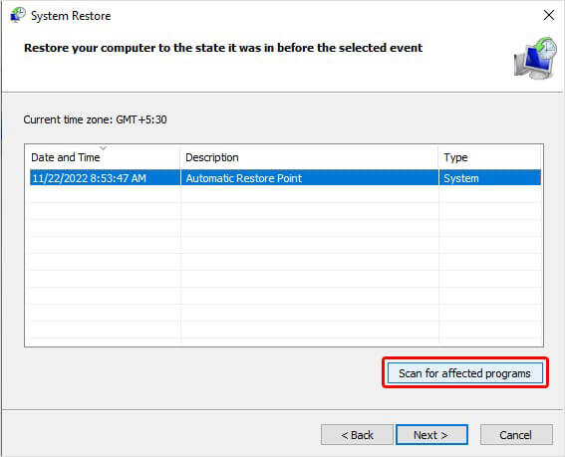This screenshot has height=457, width=565.
Task: Click the System Restore title bar icon
Action: point(18,15)
